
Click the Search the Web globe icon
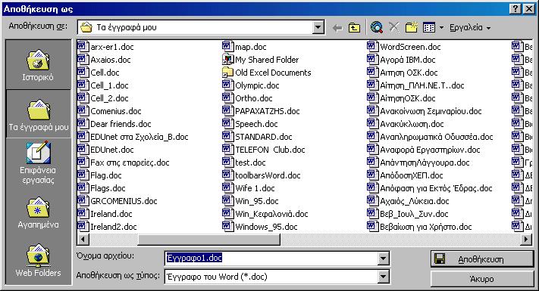(x=377, y=27)
